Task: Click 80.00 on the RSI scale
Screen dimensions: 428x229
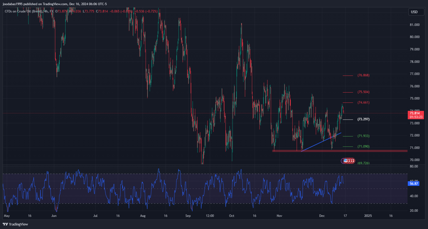Action: click(414, 166)
